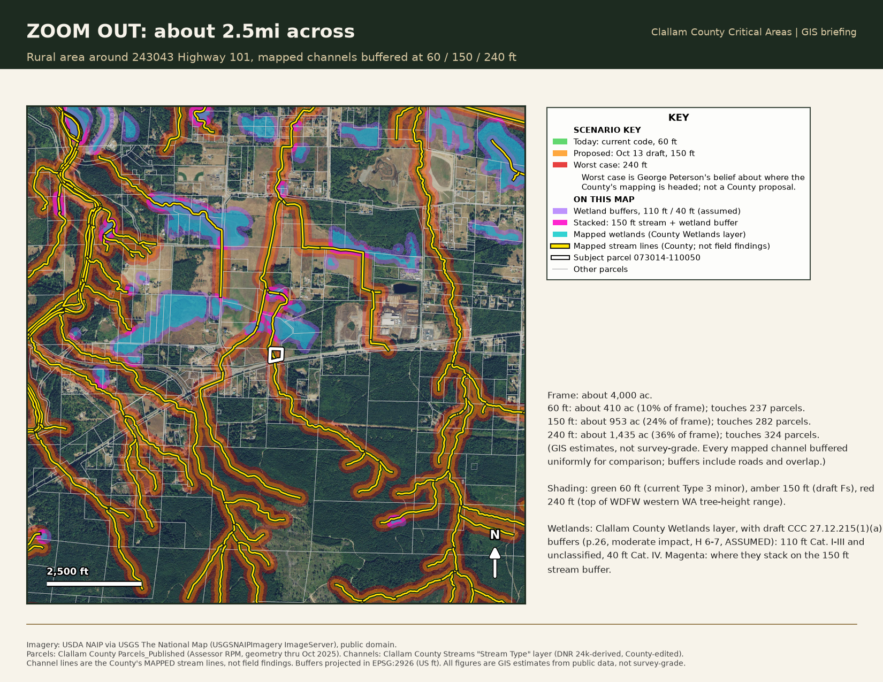The image size is (883, 682).
Task: Click the magenta 'Stacked' legend swatch
Action: (x=560, y=223)
